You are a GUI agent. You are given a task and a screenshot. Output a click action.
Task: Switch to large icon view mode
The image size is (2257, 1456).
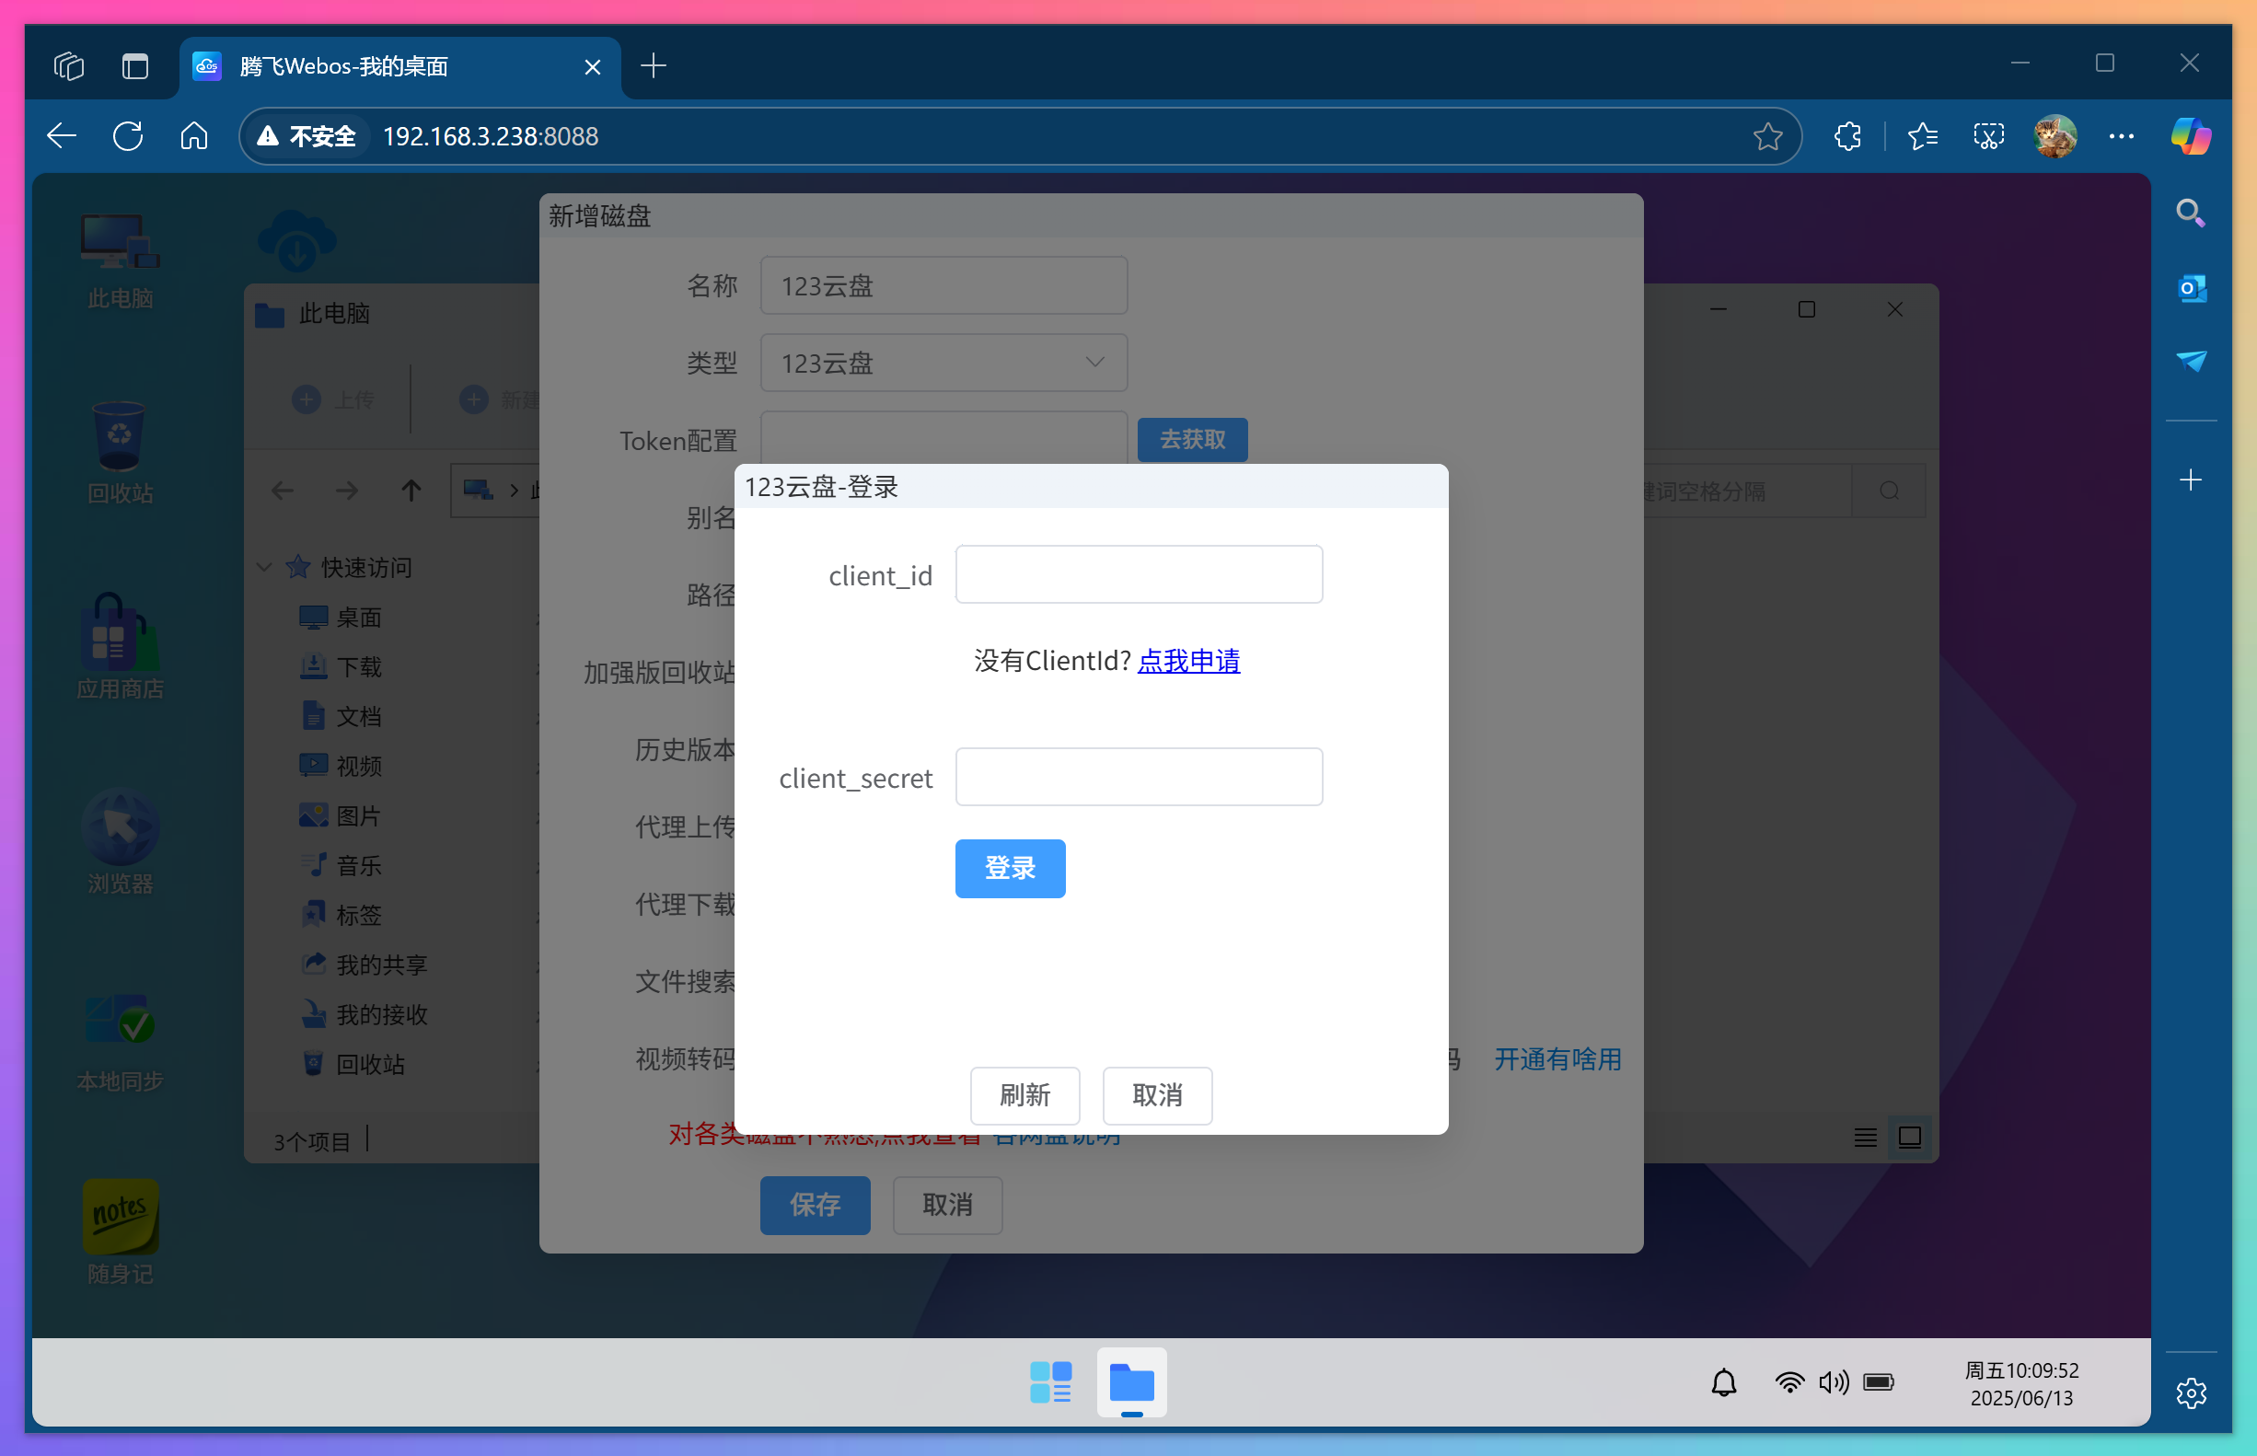click(1910, 1138)
